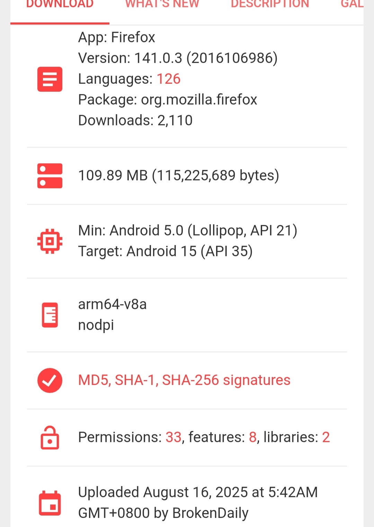Click the lock icon beside Permissions
Image resolution: width=374 pixels, height=527 pixels.
point(50,437)
